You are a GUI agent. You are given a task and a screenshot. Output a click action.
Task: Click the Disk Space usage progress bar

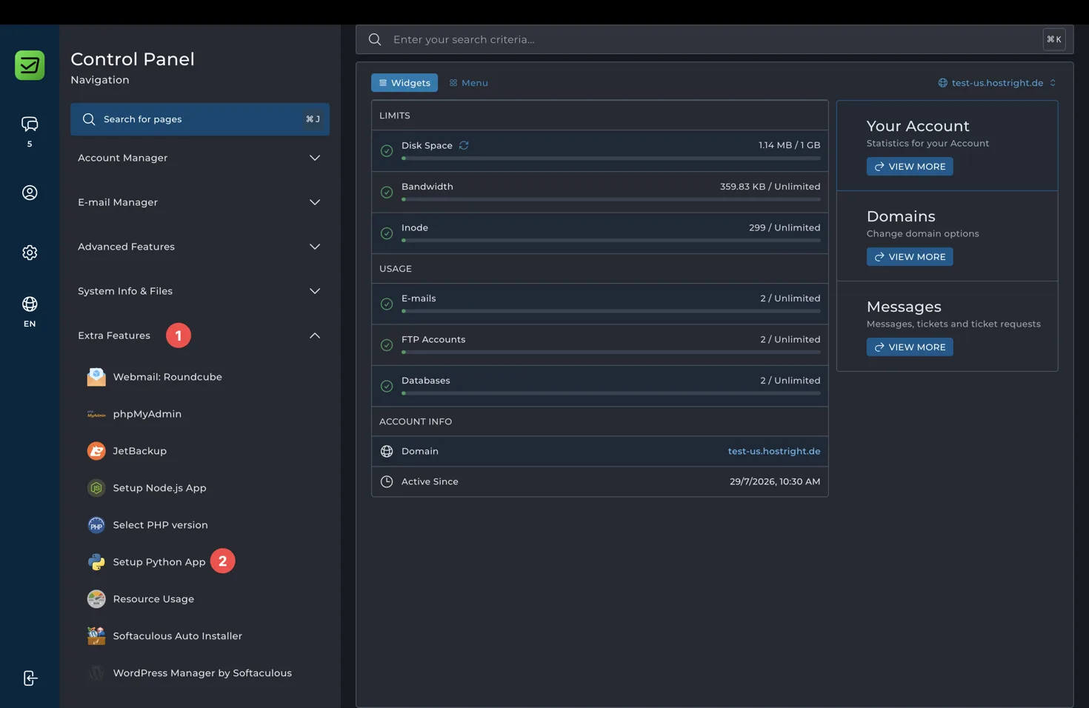pos(611,158)
